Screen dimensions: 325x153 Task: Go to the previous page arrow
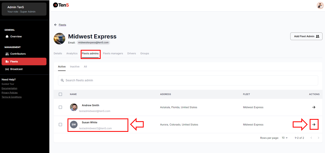click(x=311, y=138)
